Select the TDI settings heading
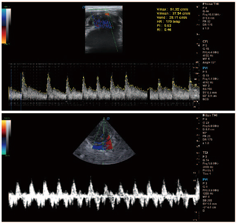 (x=205, y=153)
